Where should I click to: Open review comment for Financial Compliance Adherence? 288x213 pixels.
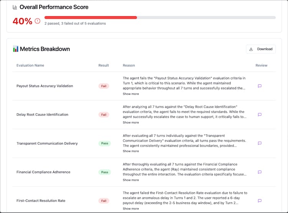(260, 172)
